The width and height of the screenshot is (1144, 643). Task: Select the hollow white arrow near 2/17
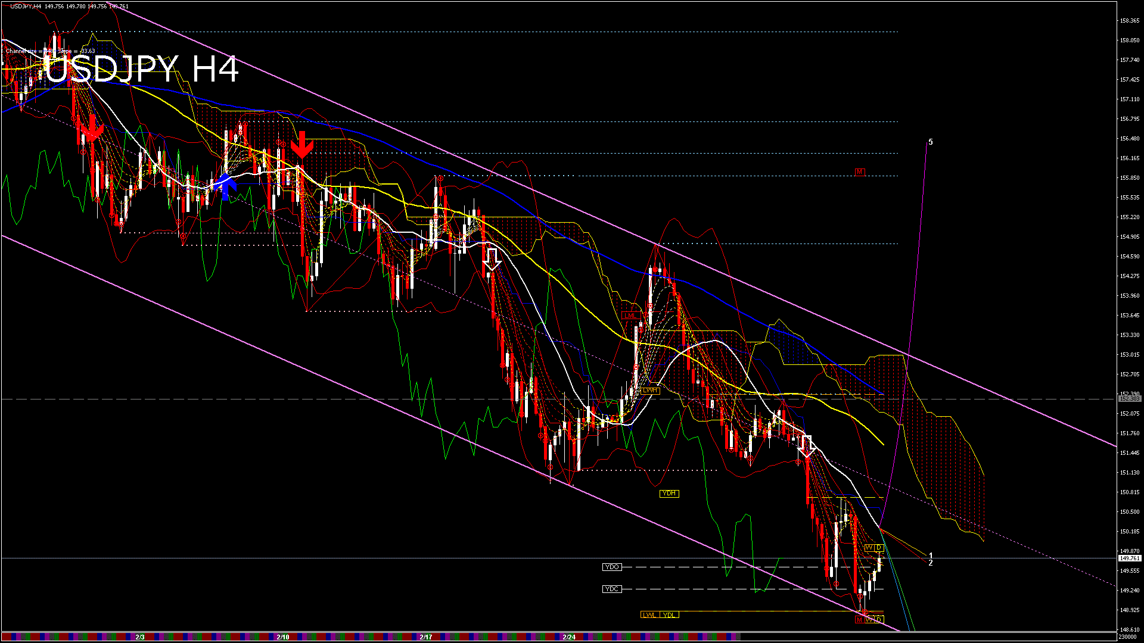(492, 260)
